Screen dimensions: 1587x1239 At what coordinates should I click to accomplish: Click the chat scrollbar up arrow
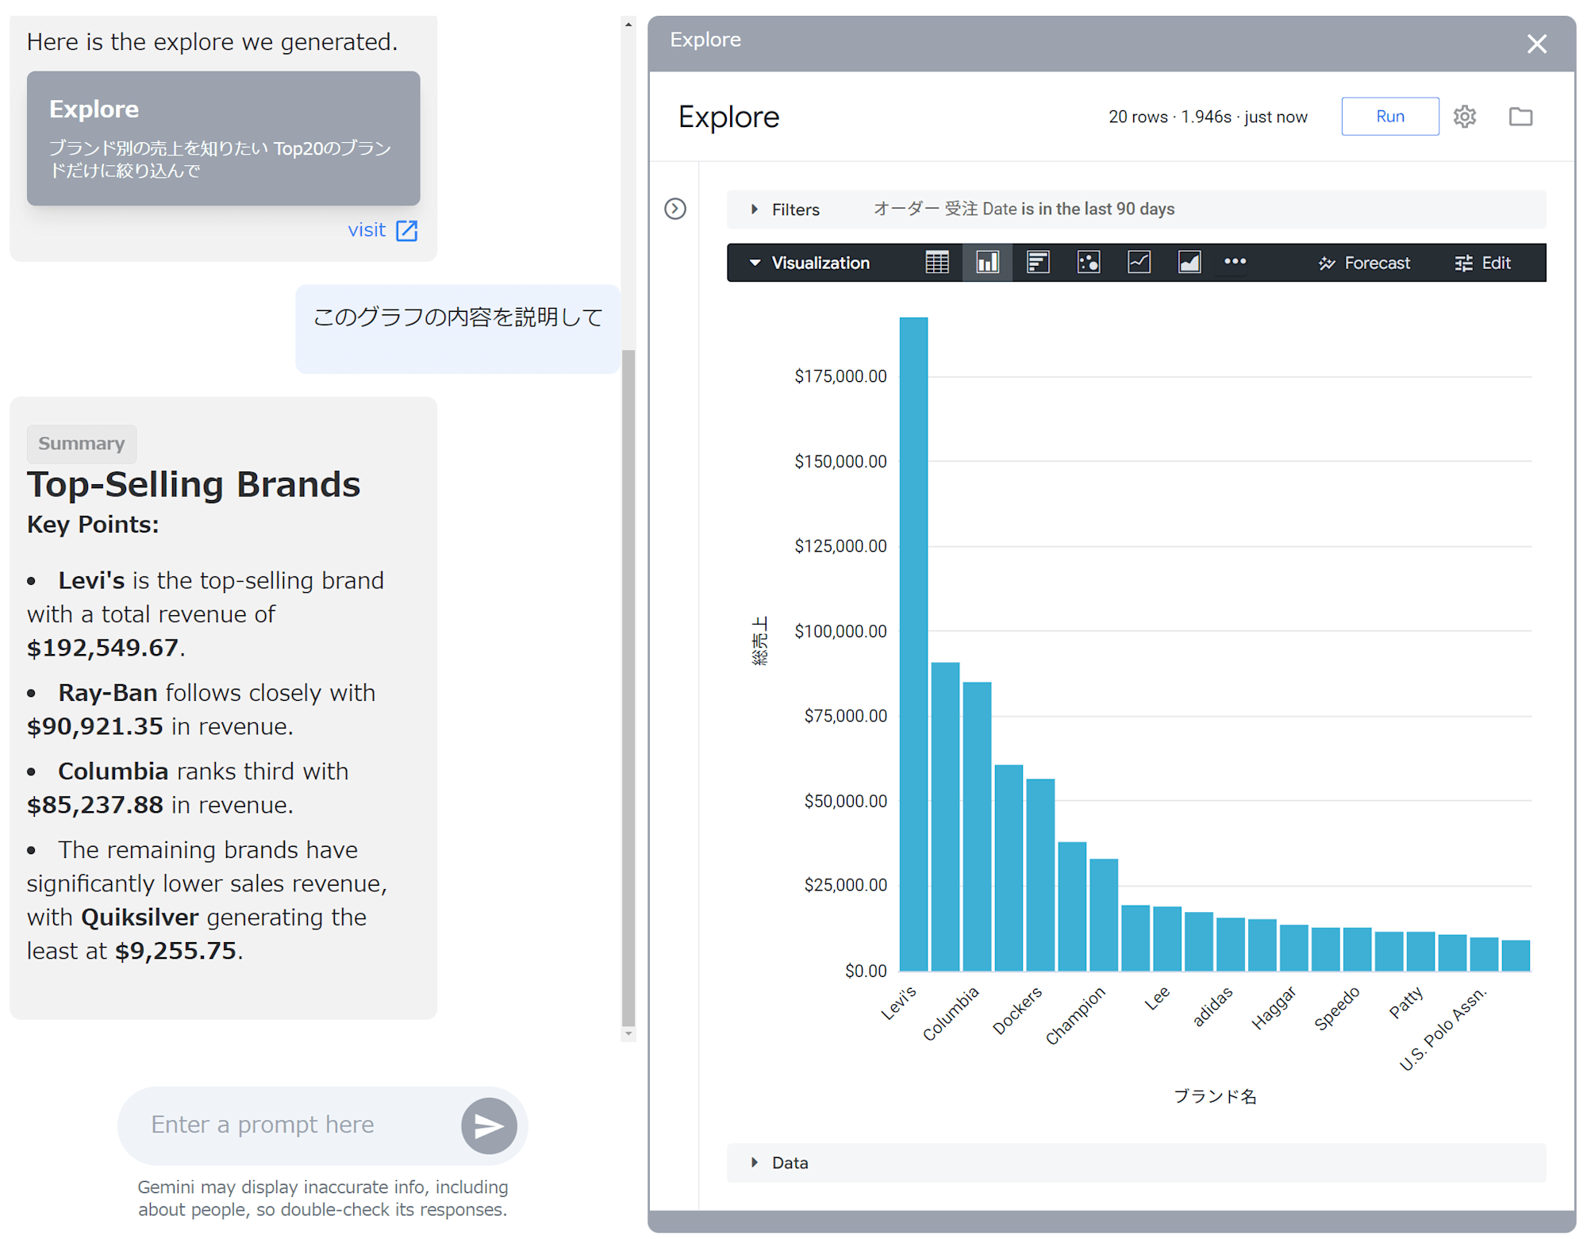[628, 25]
